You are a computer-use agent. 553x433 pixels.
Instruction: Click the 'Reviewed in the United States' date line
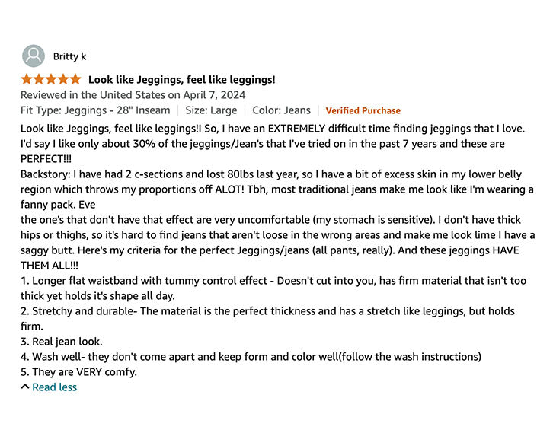pos(133,95)
